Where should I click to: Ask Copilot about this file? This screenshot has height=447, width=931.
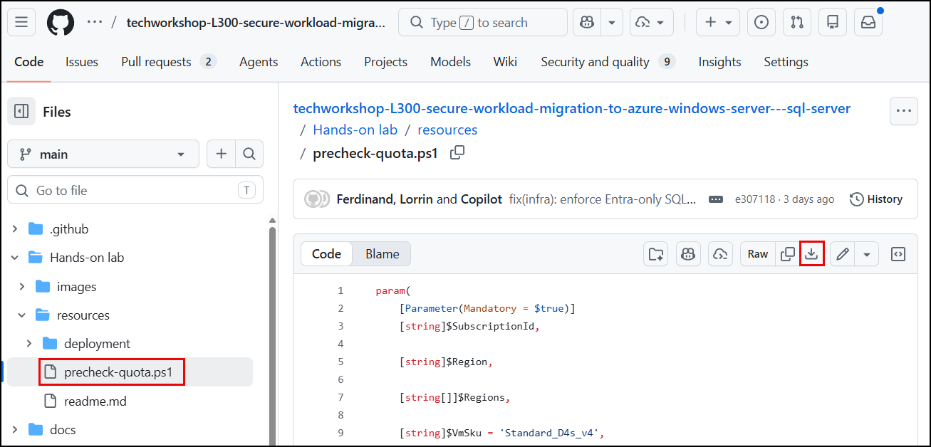coord(687,254)
